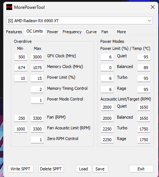The height and width of the screenshot is (177, 159).
Task: Click the Fan Acoustic Limit (RPM) label
Action: coord(69,128)
